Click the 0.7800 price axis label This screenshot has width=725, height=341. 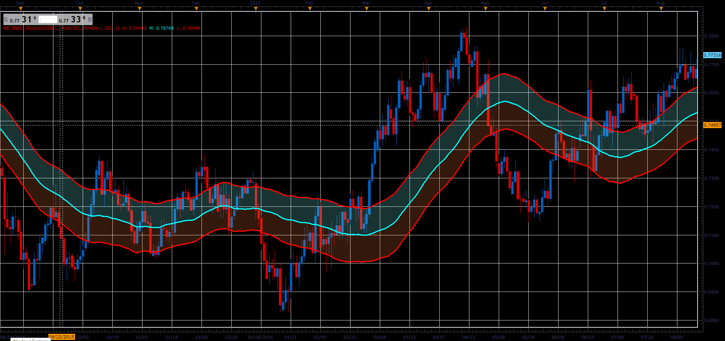[711, 36]
